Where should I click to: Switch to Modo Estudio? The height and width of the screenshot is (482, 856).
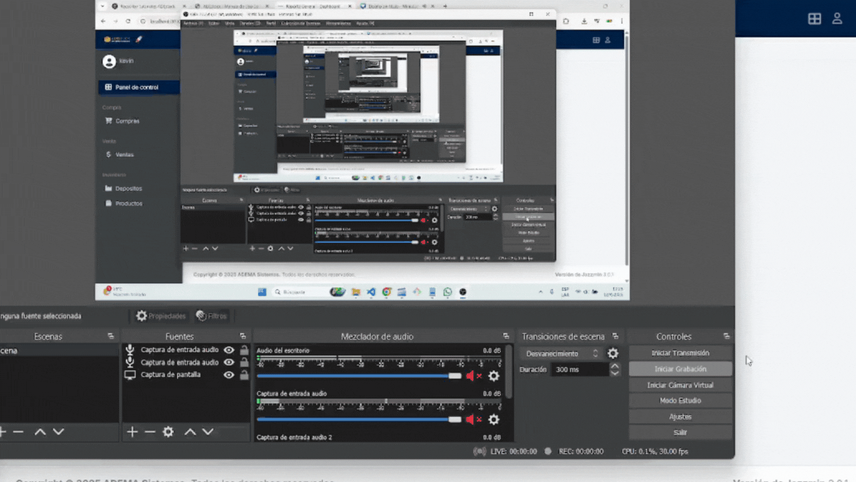pyautogui.click(x=680, y=401)
